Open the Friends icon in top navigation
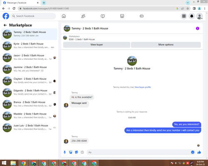 point(83,16)
